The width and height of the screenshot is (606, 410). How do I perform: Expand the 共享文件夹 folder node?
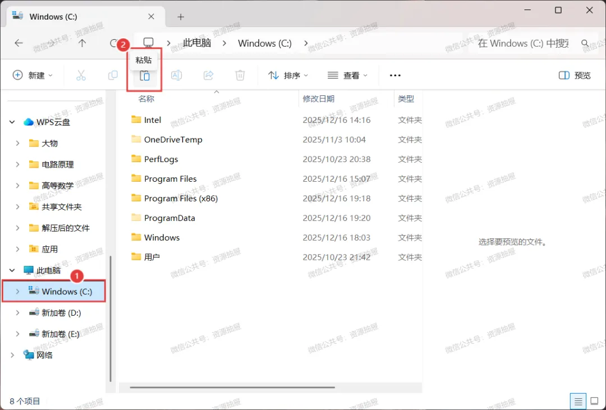point(17,207)
